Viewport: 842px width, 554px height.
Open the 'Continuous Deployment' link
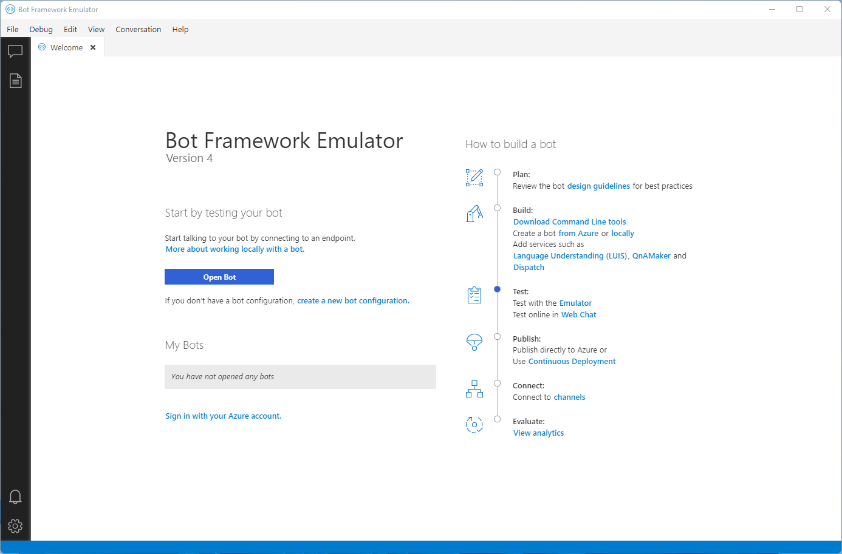coord(572,362)
